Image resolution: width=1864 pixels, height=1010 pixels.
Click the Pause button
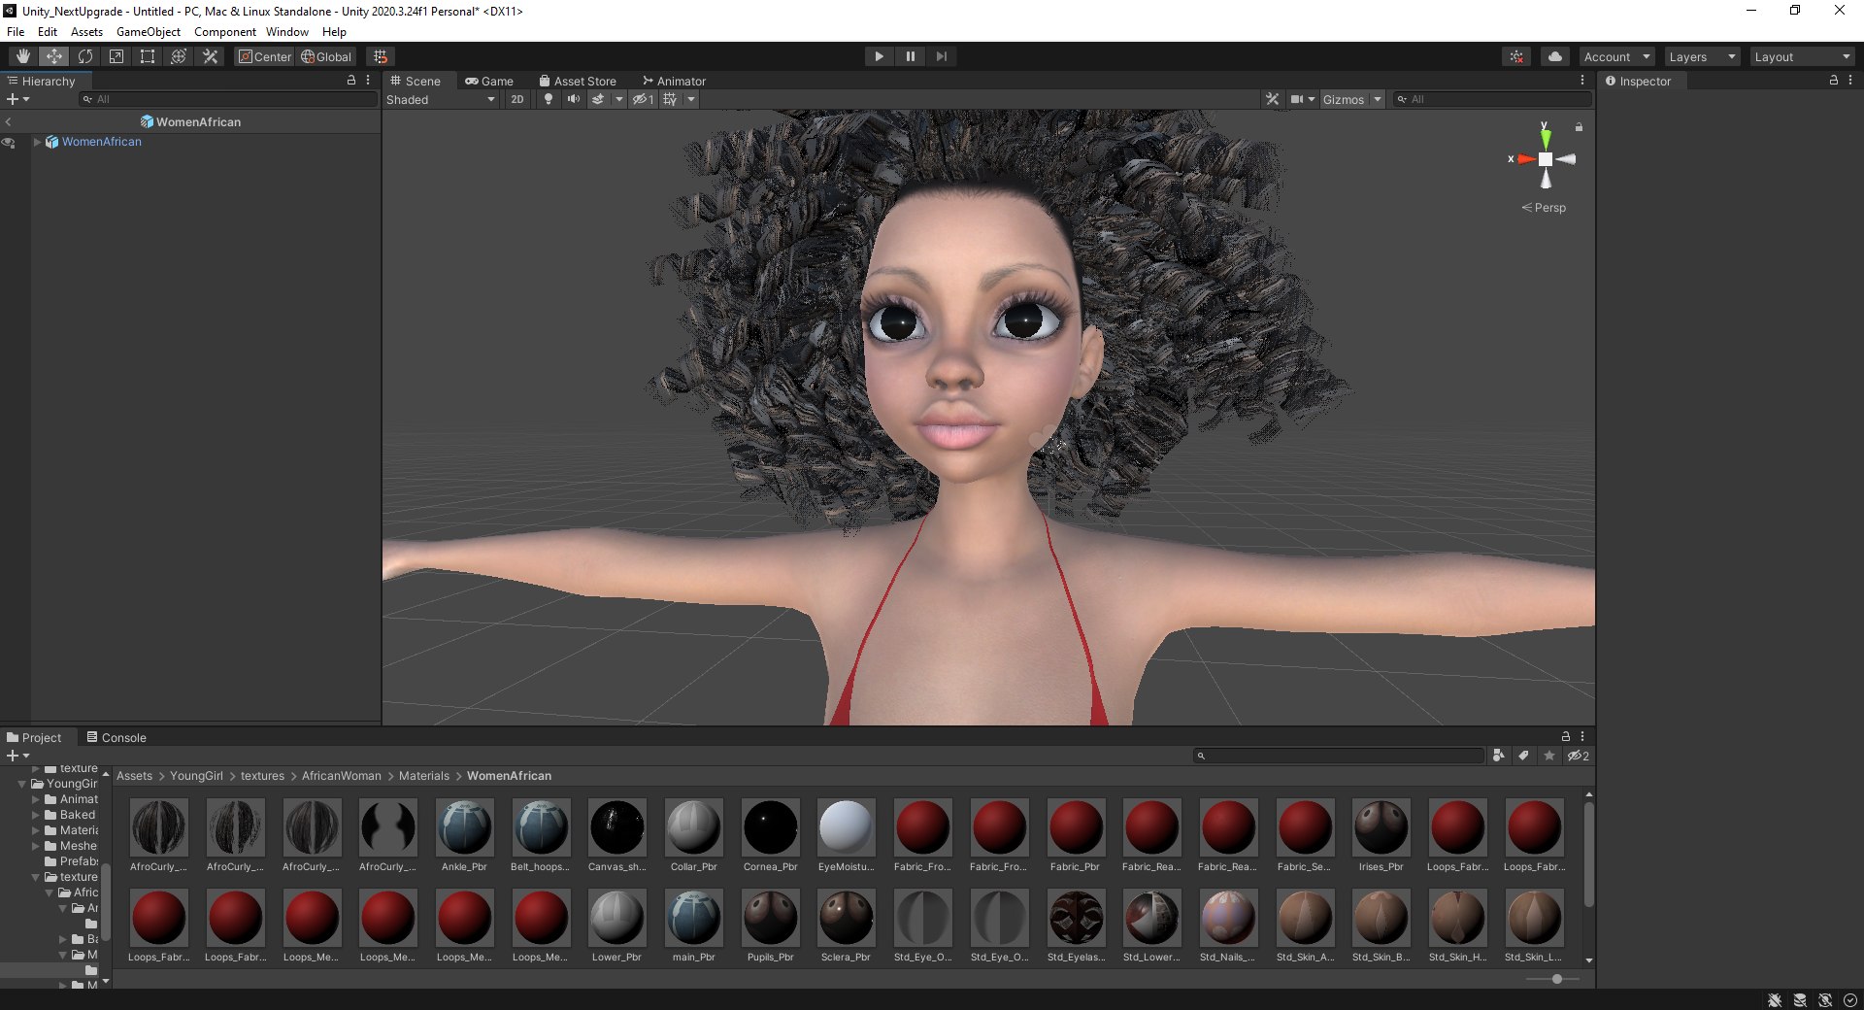[x=910, y=56]
